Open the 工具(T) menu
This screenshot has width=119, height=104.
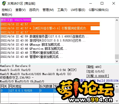[62, 10]
